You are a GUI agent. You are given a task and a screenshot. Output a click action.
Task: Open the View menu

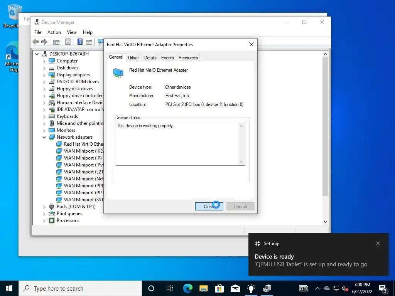click(x=72, y=32)
